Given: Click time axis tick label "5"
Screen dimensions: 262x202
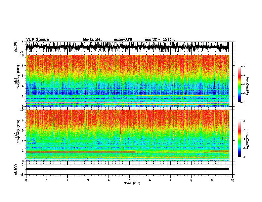Looking at the screenshot, I should [129, 180].
